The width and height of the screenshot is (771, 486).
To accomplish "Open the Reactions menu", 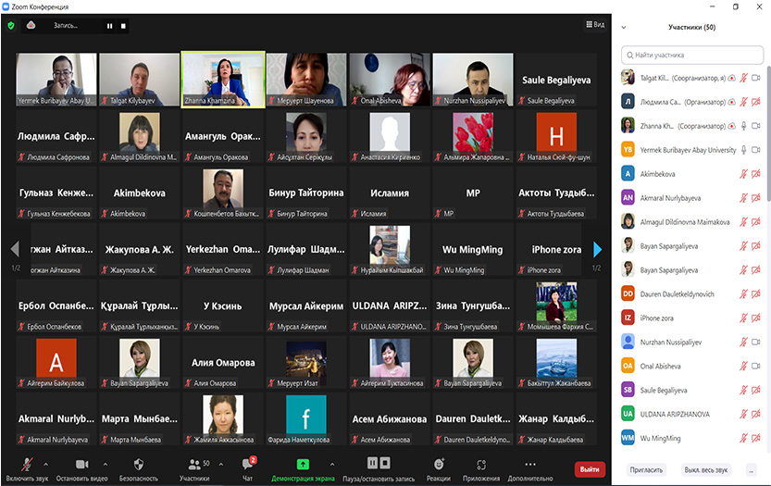I will point(439,464).
